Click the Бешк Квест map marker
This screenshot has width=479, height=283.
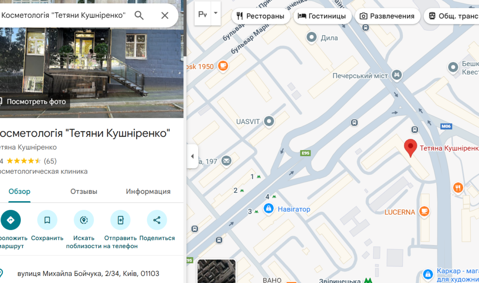pos(453,67)
